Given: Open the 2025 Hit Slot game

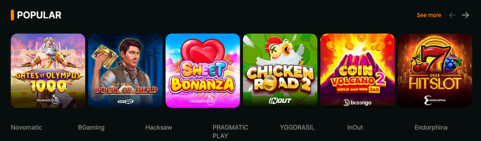Looking at the screenshot, I should coord(435,70).
